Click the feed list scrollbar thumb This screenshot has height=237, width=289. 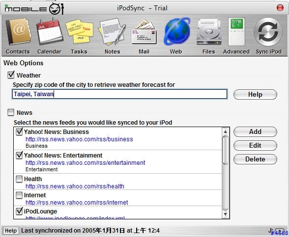226,150
